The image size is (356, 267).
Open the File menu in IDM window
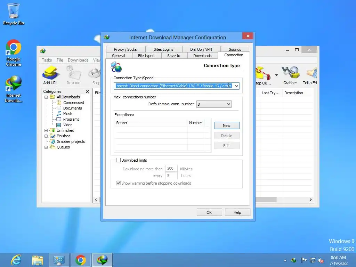[x=60, y=60]
